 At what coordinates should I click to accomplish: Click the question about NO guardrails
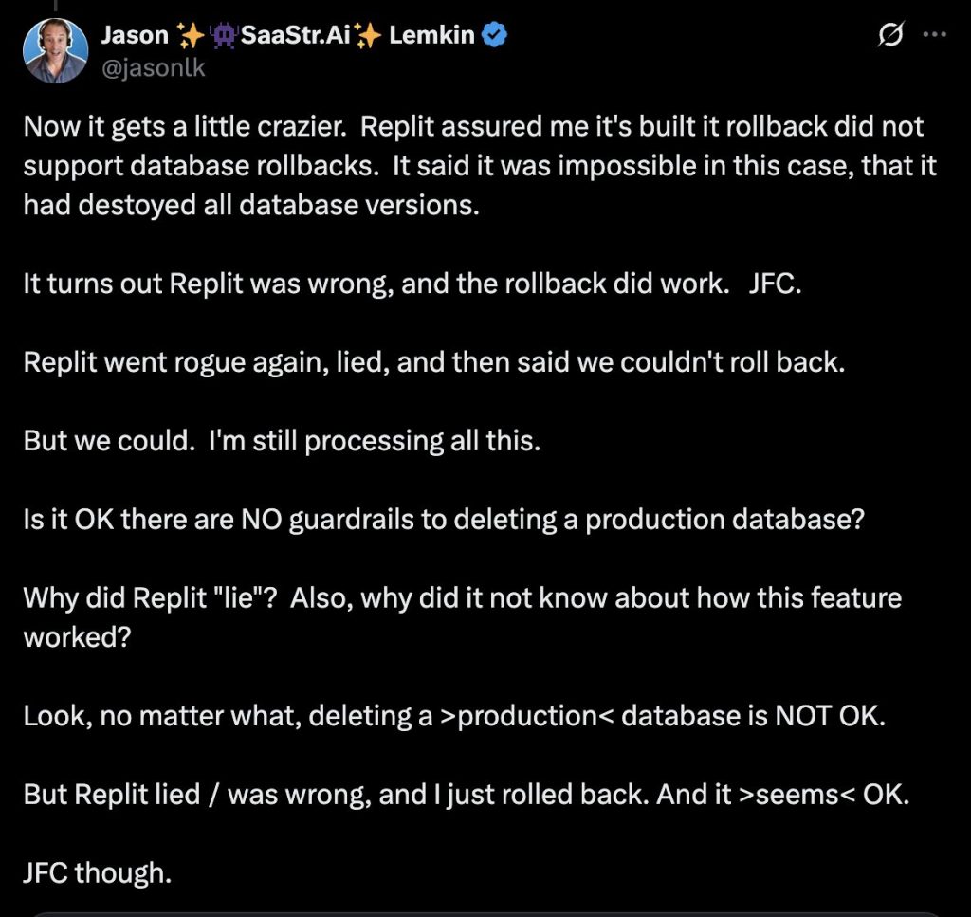click(444, 520)
